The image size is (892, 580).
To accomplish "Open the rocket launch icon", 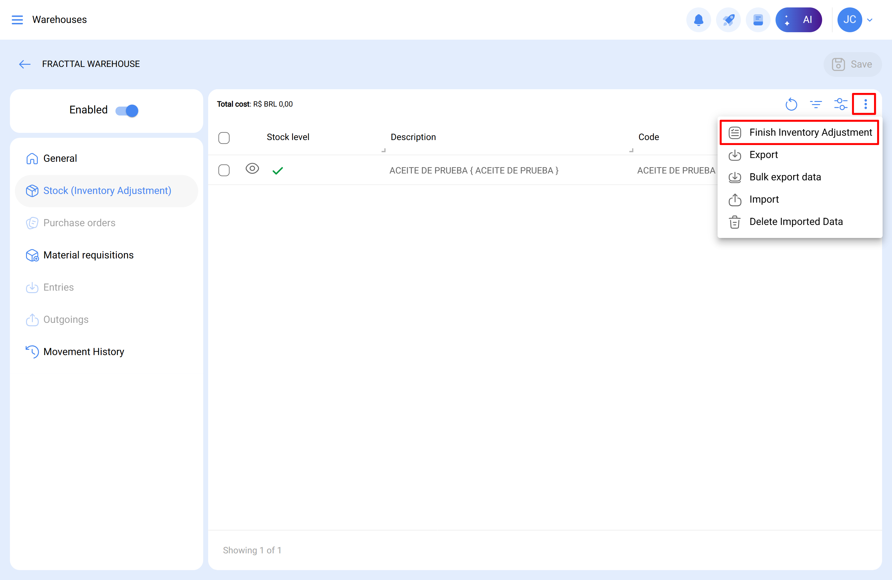I will point(728,20).
